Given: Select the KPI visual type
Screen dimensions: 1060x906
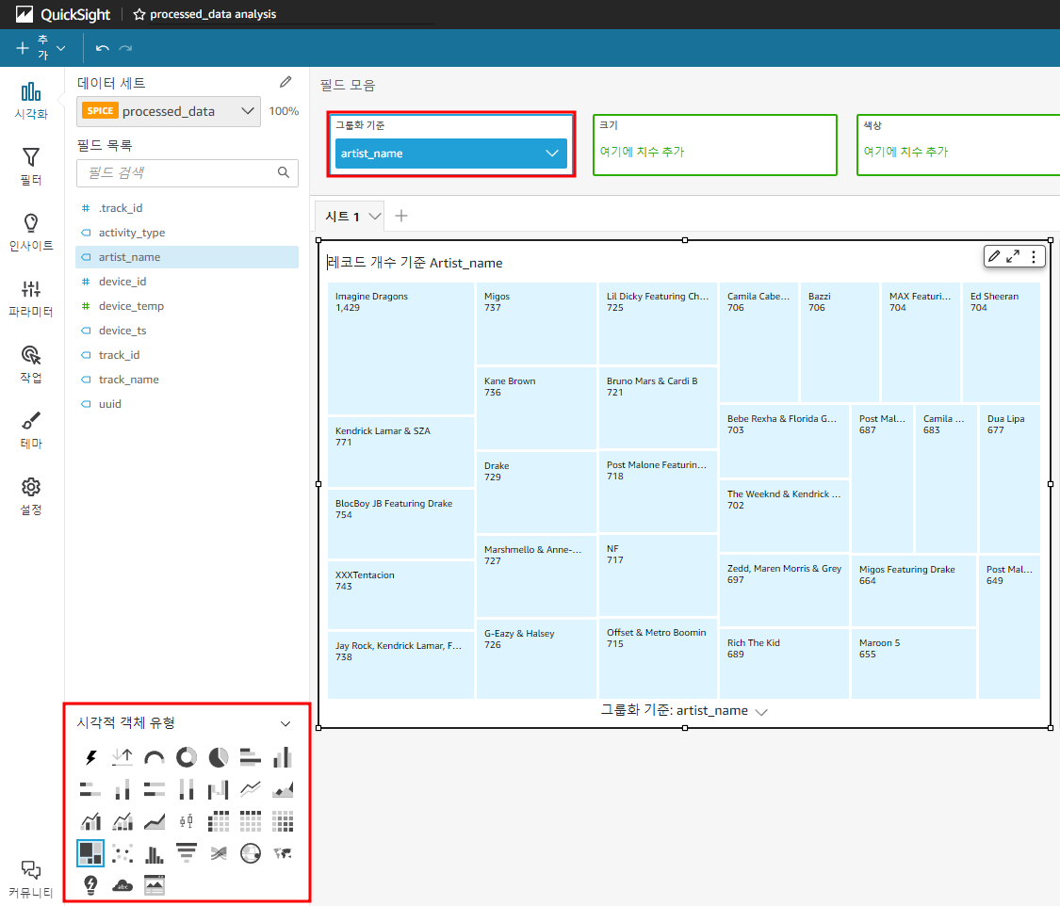Looking at the screenshot, I should tap(122, 757).
